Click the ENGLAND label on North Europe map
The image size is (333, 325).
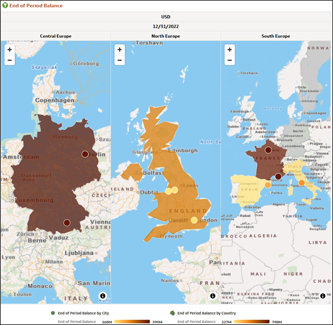(188, 211)
